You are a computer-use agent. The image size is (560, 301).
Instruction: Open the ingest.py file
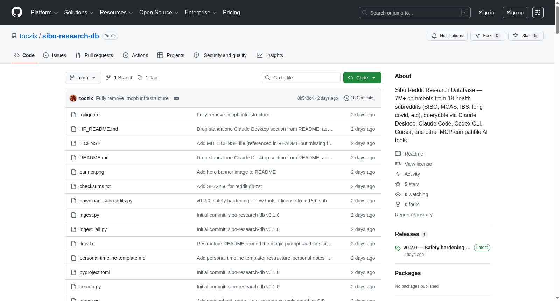click(x=89, y=215)
